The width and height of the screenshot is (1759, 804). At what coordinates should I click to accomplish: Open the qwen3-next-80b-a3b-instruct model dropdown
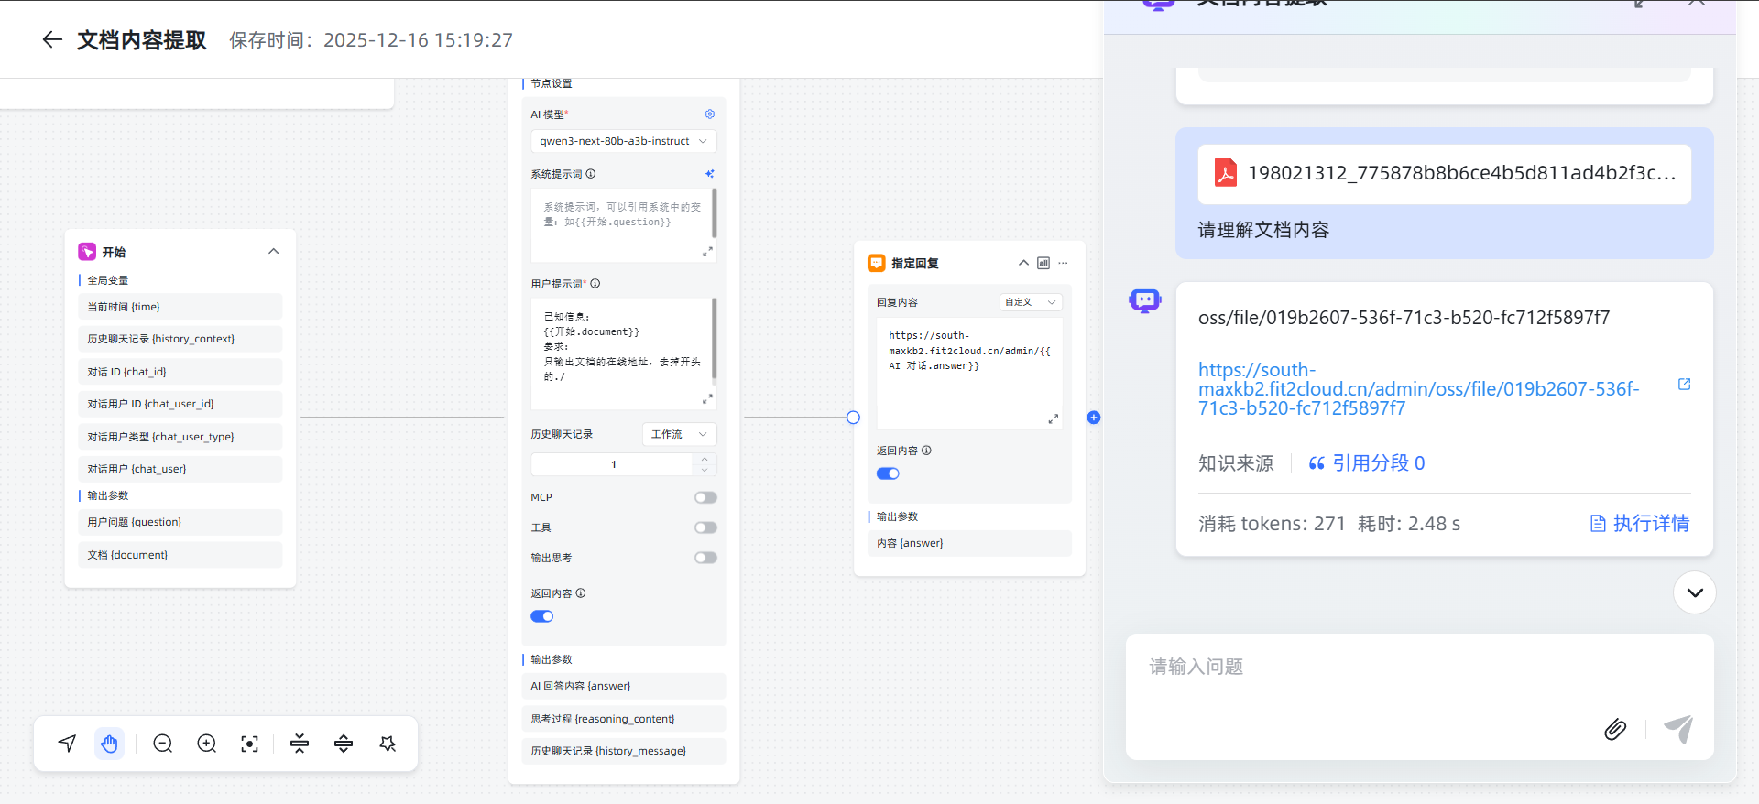point(623,141)
